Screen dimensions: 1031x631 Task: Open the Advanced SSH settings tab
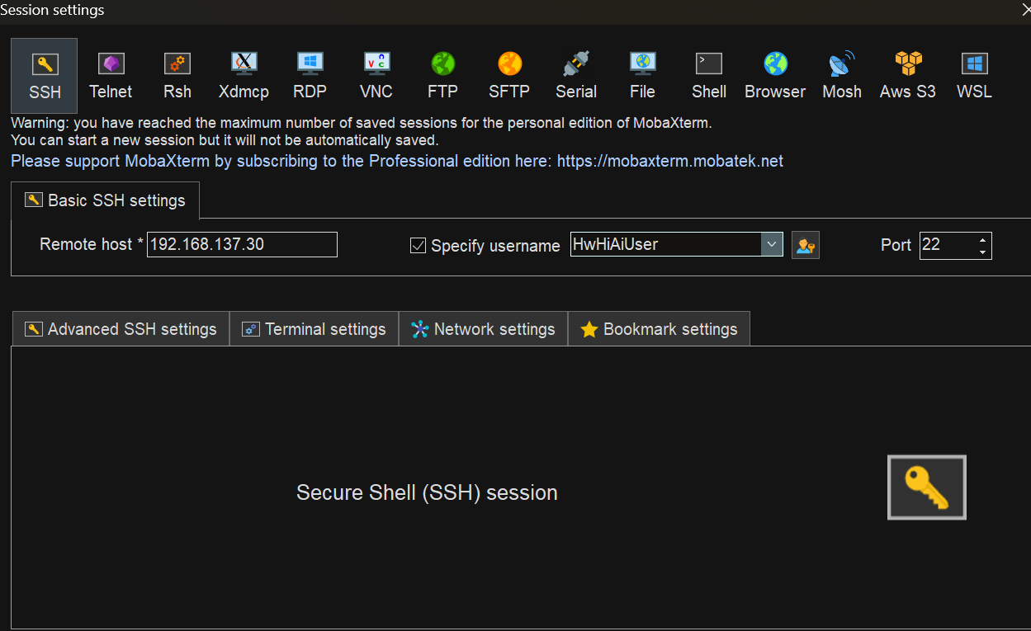(x=121, y=329)
